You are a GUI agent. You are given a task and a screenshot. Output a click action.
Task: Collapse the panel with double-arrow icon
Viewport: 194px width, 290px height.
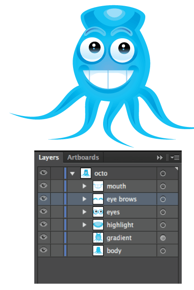tap(160, 157)
